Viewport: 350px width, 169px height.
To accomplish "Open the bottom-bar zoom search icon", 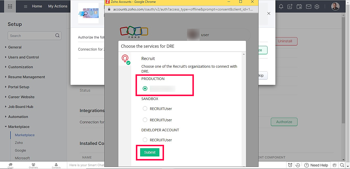I will 342,165.
